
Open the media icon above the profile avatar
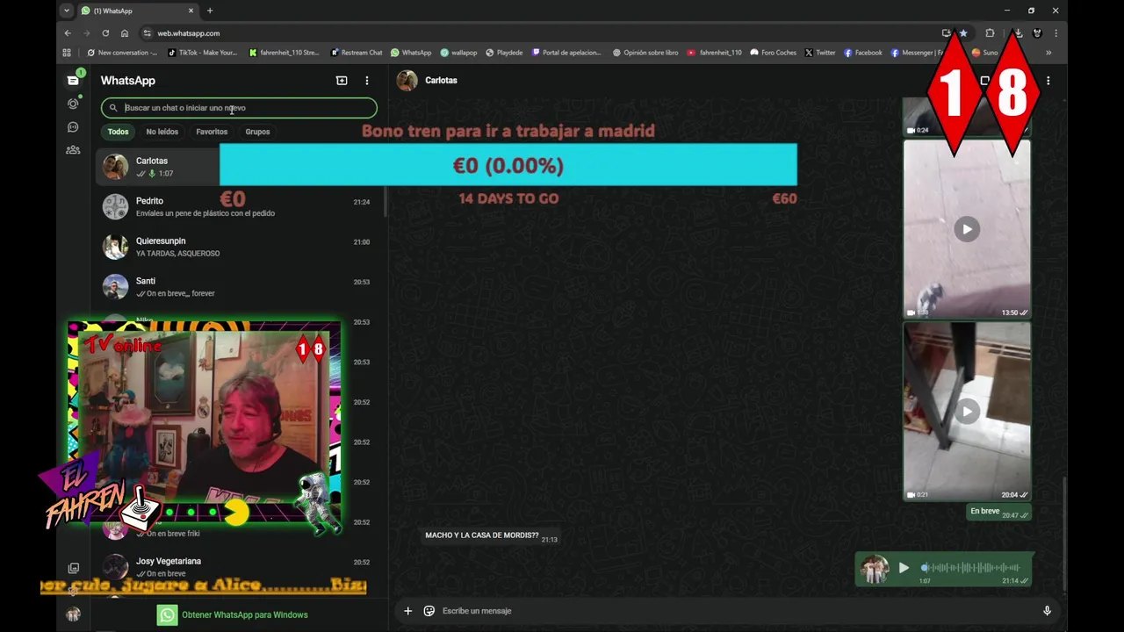[x=73, y=569]
